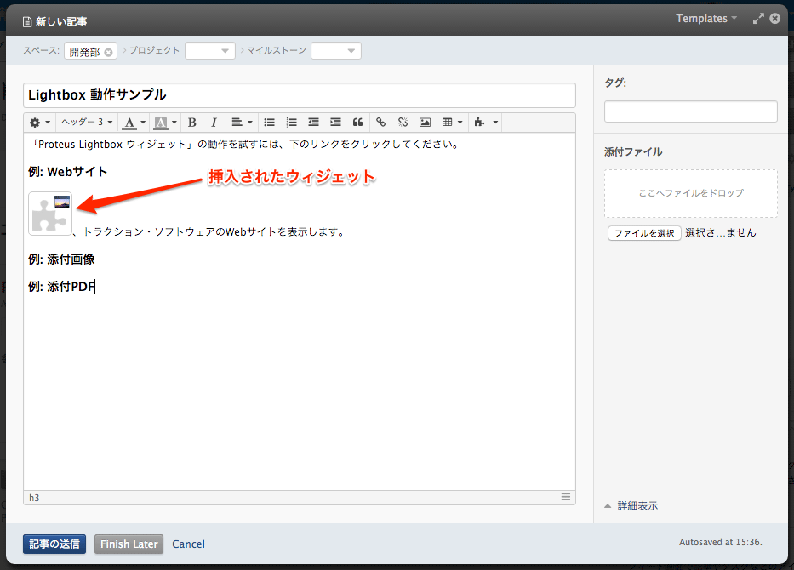
Task: Click the h3 element path in status bar
Action: [x=34, y=499]
